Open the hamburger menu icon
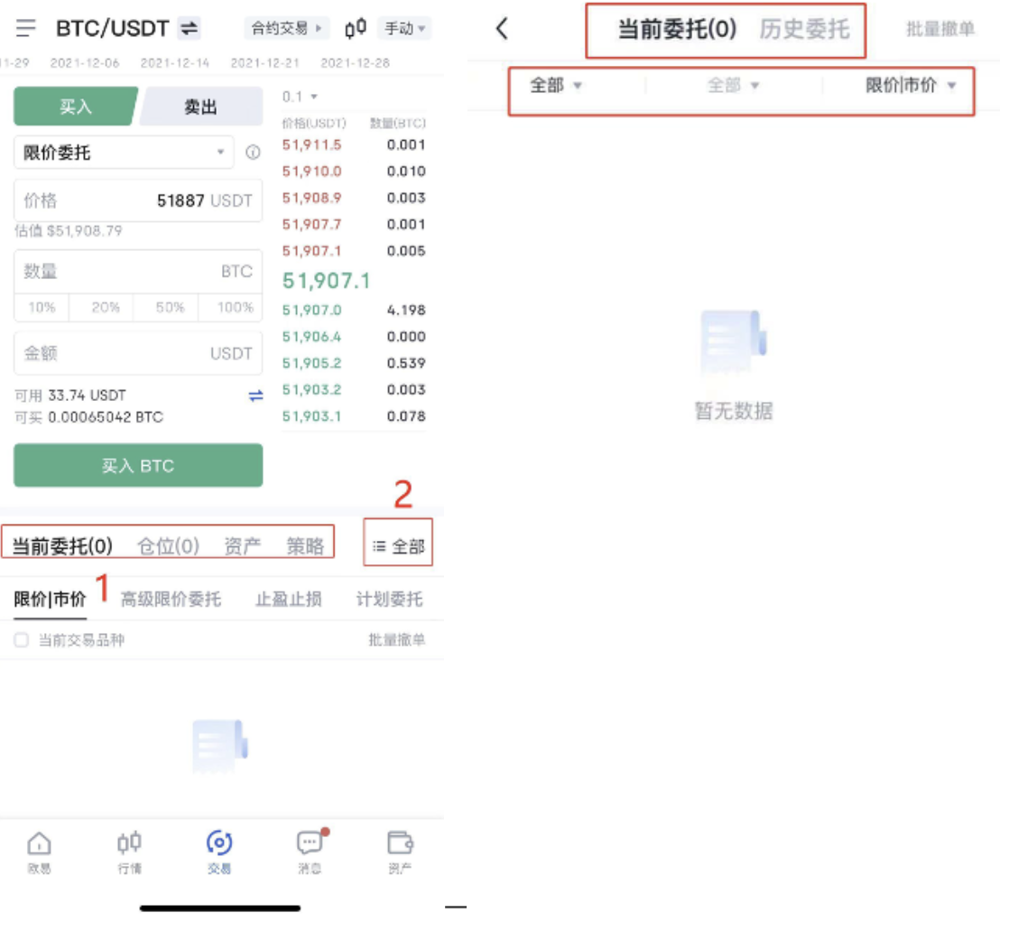Viewport: 1009px width, 950px height. point(26,28)
